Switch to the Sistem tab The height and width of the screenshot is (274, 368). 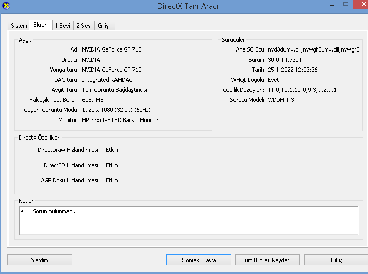point(19,26)
